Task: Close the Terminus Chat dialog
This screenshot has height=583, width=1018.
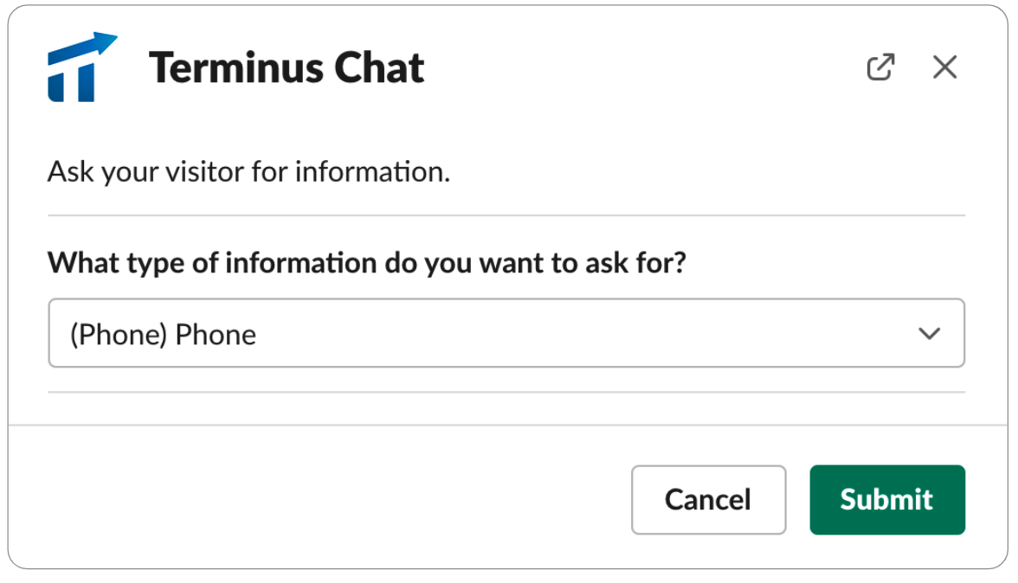Action: pyautogui.click(x=944, y=67)
